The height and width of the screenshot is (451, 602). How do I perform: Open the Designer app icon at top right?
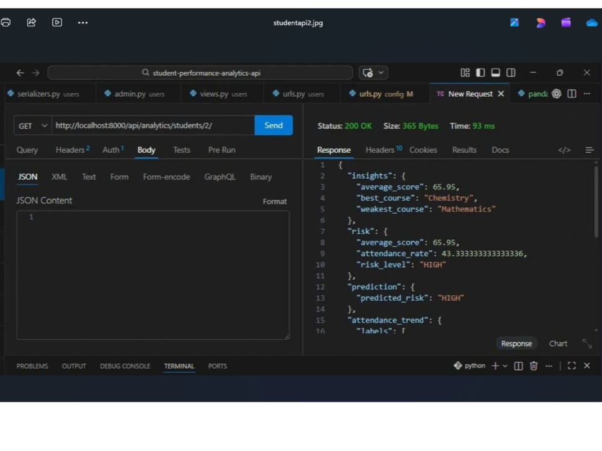(x=541, y=23)
